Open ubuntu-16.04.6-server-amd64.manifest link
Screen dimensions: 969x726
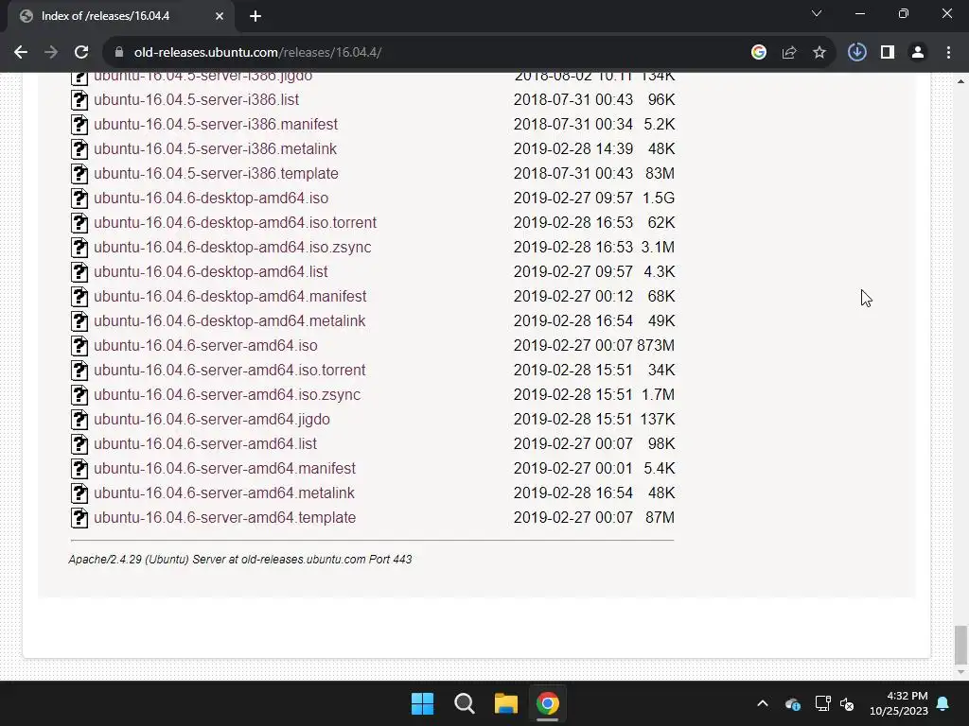pos(225,469)
